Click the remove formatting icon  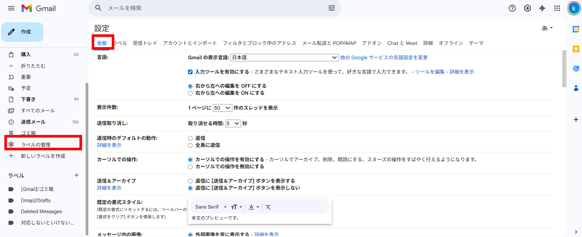pyautogui.click(x=268, y=207)
